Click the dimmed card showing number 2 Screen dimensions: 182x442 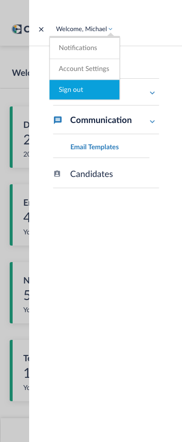(x=19, y=137)
